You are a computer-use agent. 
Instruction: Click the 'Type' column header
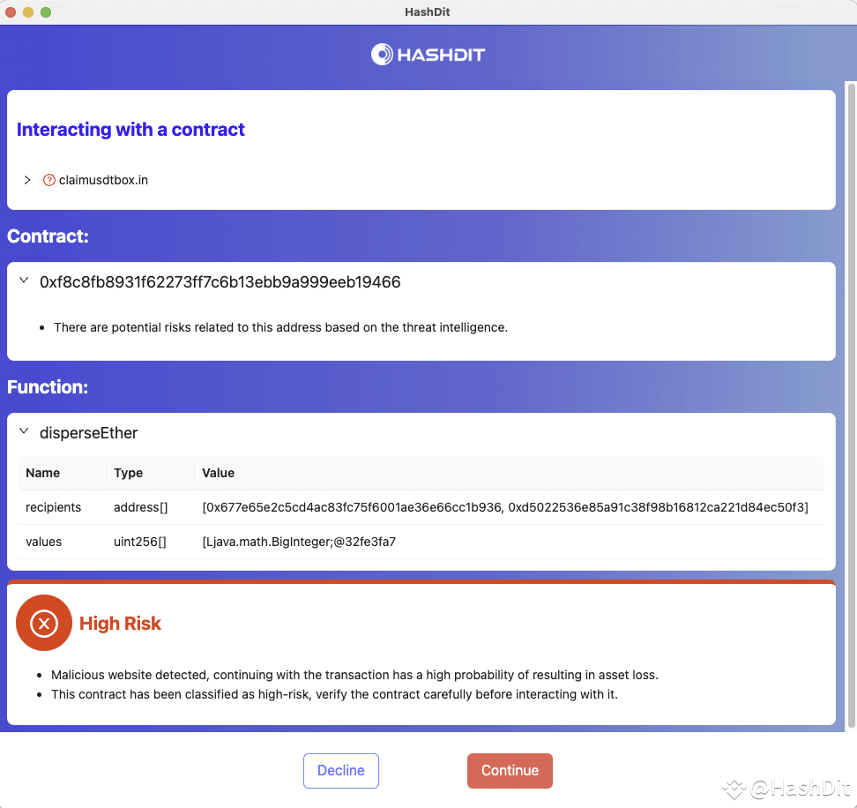(129, 473)
